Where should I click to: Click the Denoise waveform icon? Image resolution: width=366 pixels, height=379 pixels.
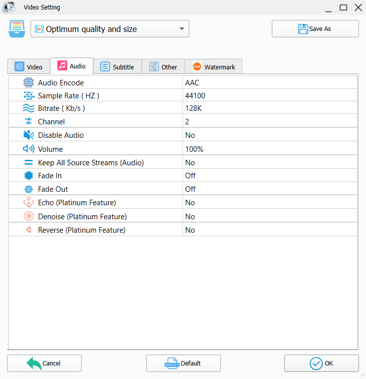coord(28,216)
